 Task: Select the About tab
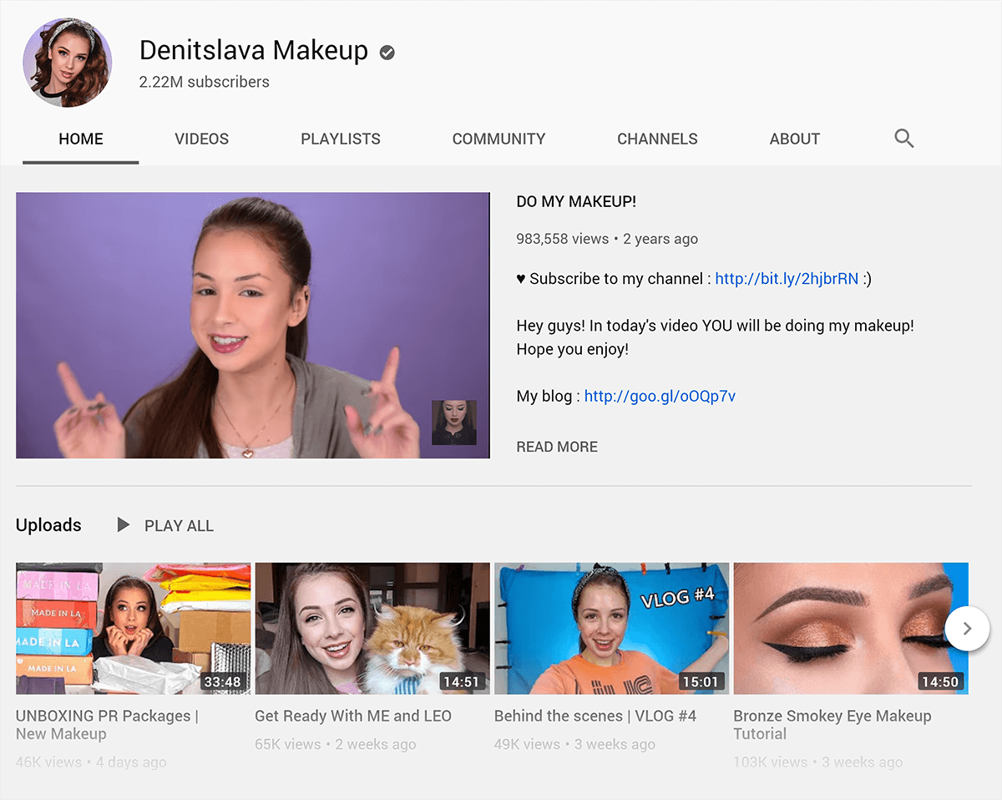(x=794, y=139)
